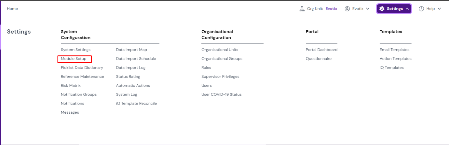
Task: Select Supervisor Privileges
Action: (220, 77)
